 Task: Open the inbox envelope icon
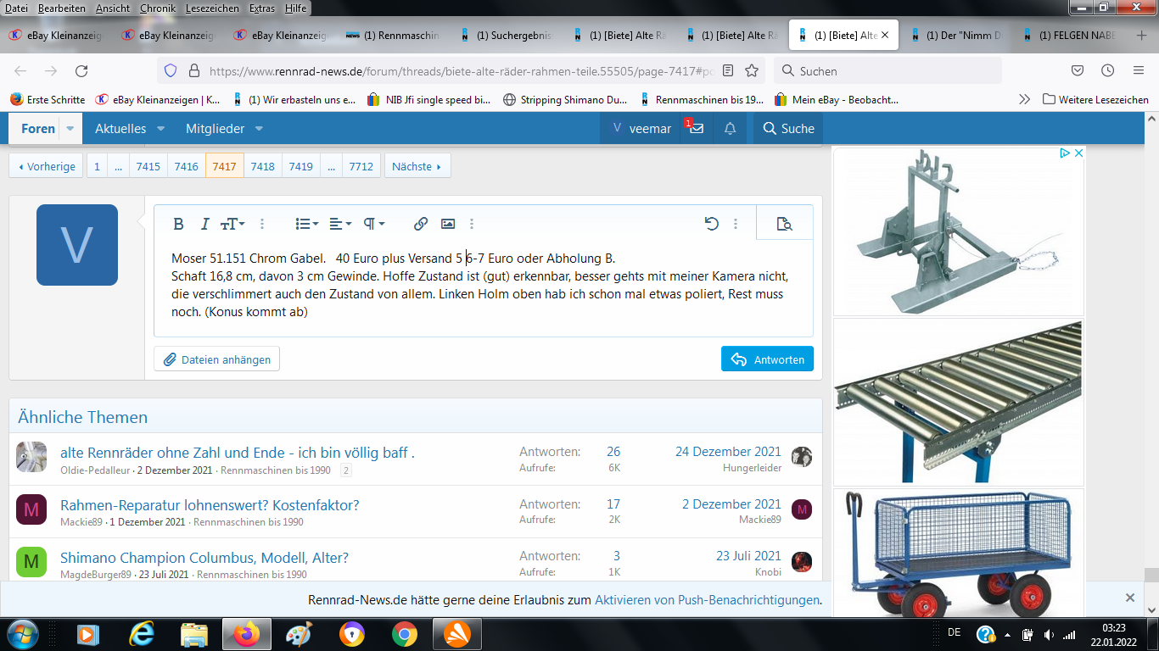(696, 129)
